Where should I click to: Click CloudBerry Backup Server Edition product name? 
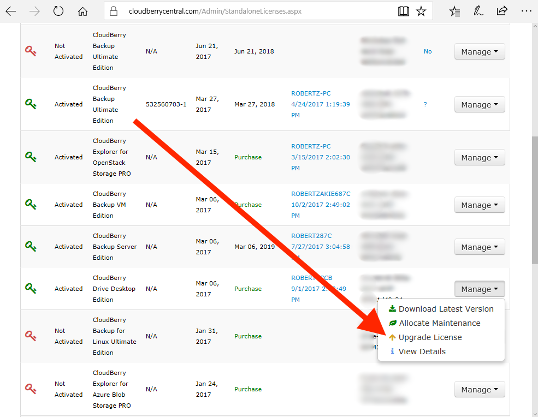115,247
